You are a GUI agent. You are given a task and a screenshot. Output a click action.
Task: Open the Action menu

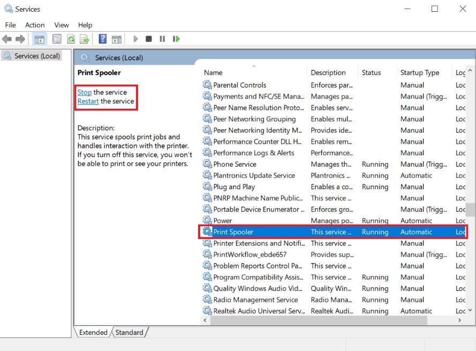pos(35,25)
